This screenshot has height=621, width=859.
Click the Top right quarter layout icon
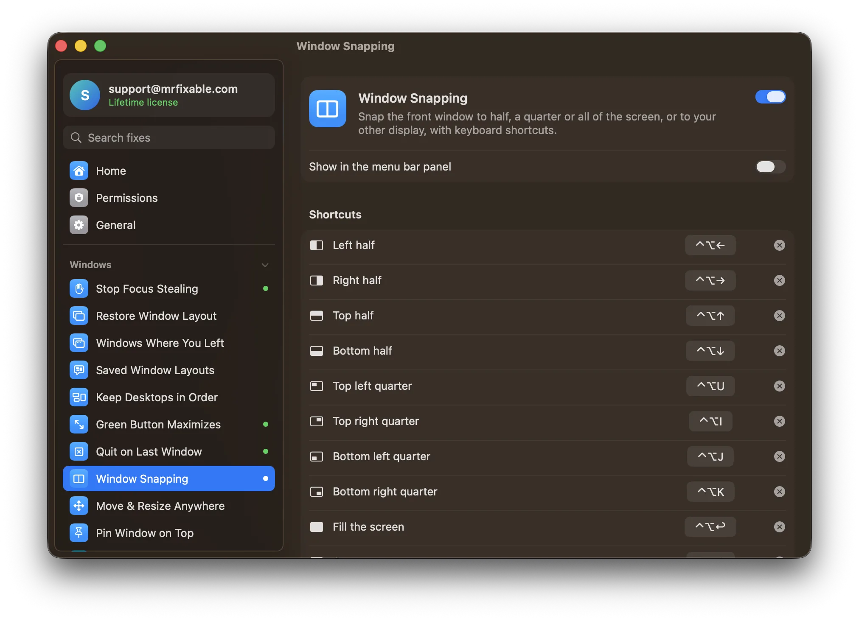coord(317,421)
